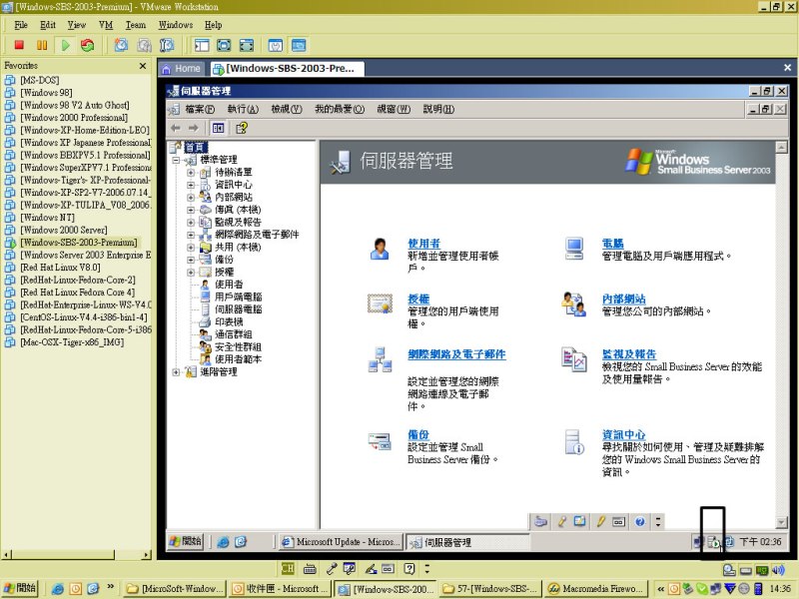Select the 印表機 tree item
This screenshot has width=799, height=599.
click(x=229, y=322)
